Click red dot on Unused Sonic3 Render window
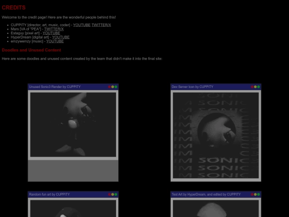Viewport: 289px width, 217px height. pyautogui.click(x=110, y=87)
